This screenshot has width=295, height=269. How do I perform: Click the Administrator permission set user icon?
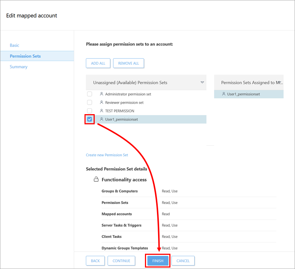click(x=102, y=94)
